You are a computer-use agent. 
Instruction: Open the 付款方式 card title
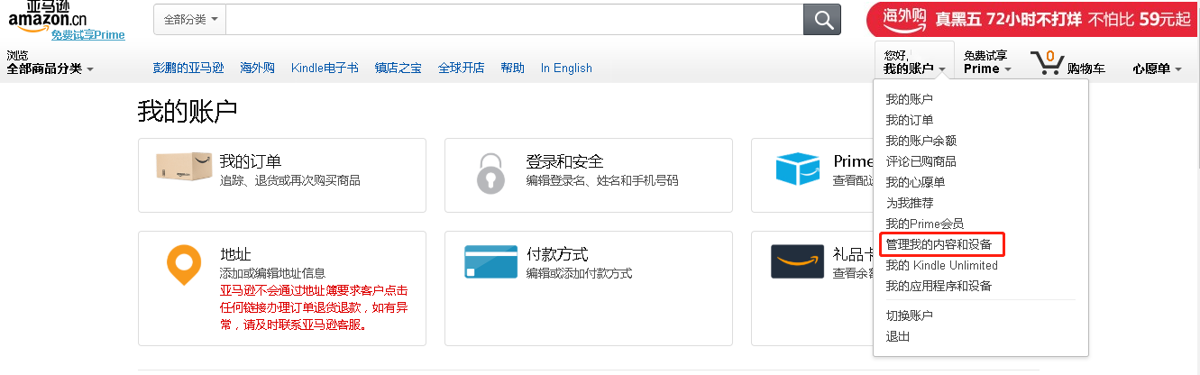557,254
